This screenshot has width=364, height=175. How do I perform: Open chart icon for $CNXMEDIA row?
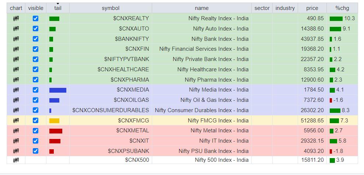pos(16,90)
